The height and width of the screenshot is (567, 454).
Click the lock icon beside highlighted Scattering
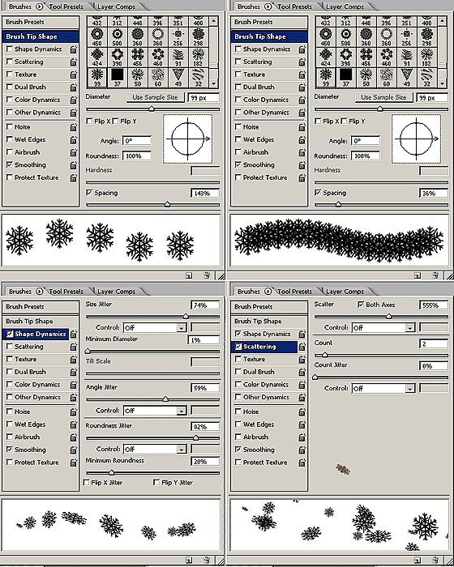point(302,347)
